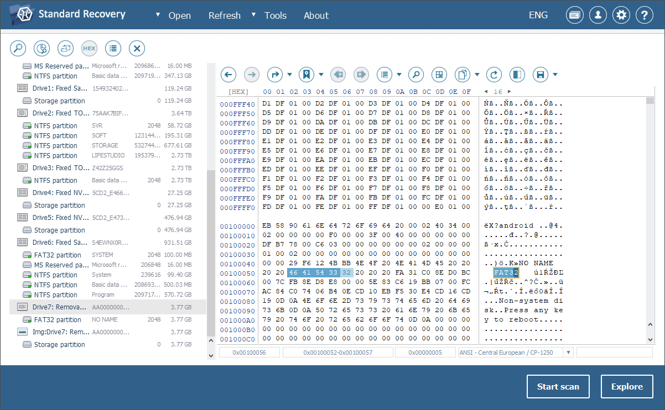Select Img:Drive7 image entry

[107, 332]
